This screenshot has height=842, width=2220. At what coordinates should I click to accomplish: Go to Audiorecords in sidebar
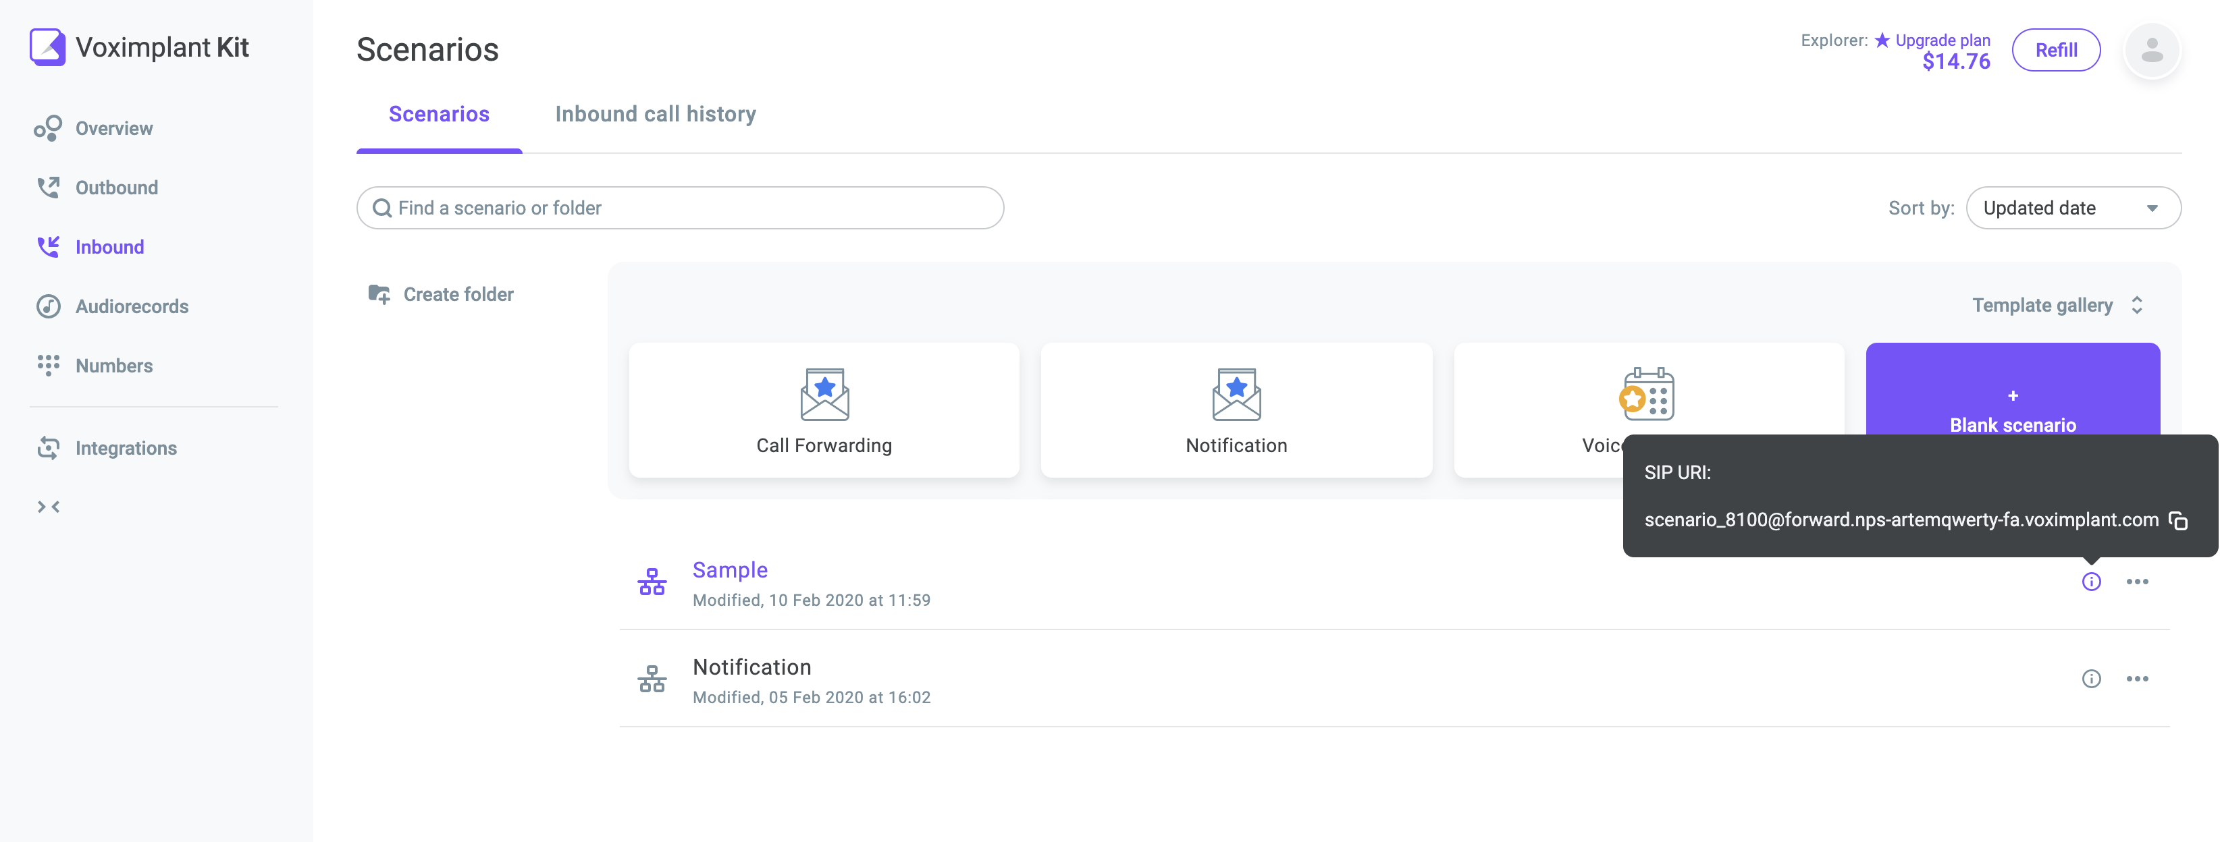coord(132,306)
